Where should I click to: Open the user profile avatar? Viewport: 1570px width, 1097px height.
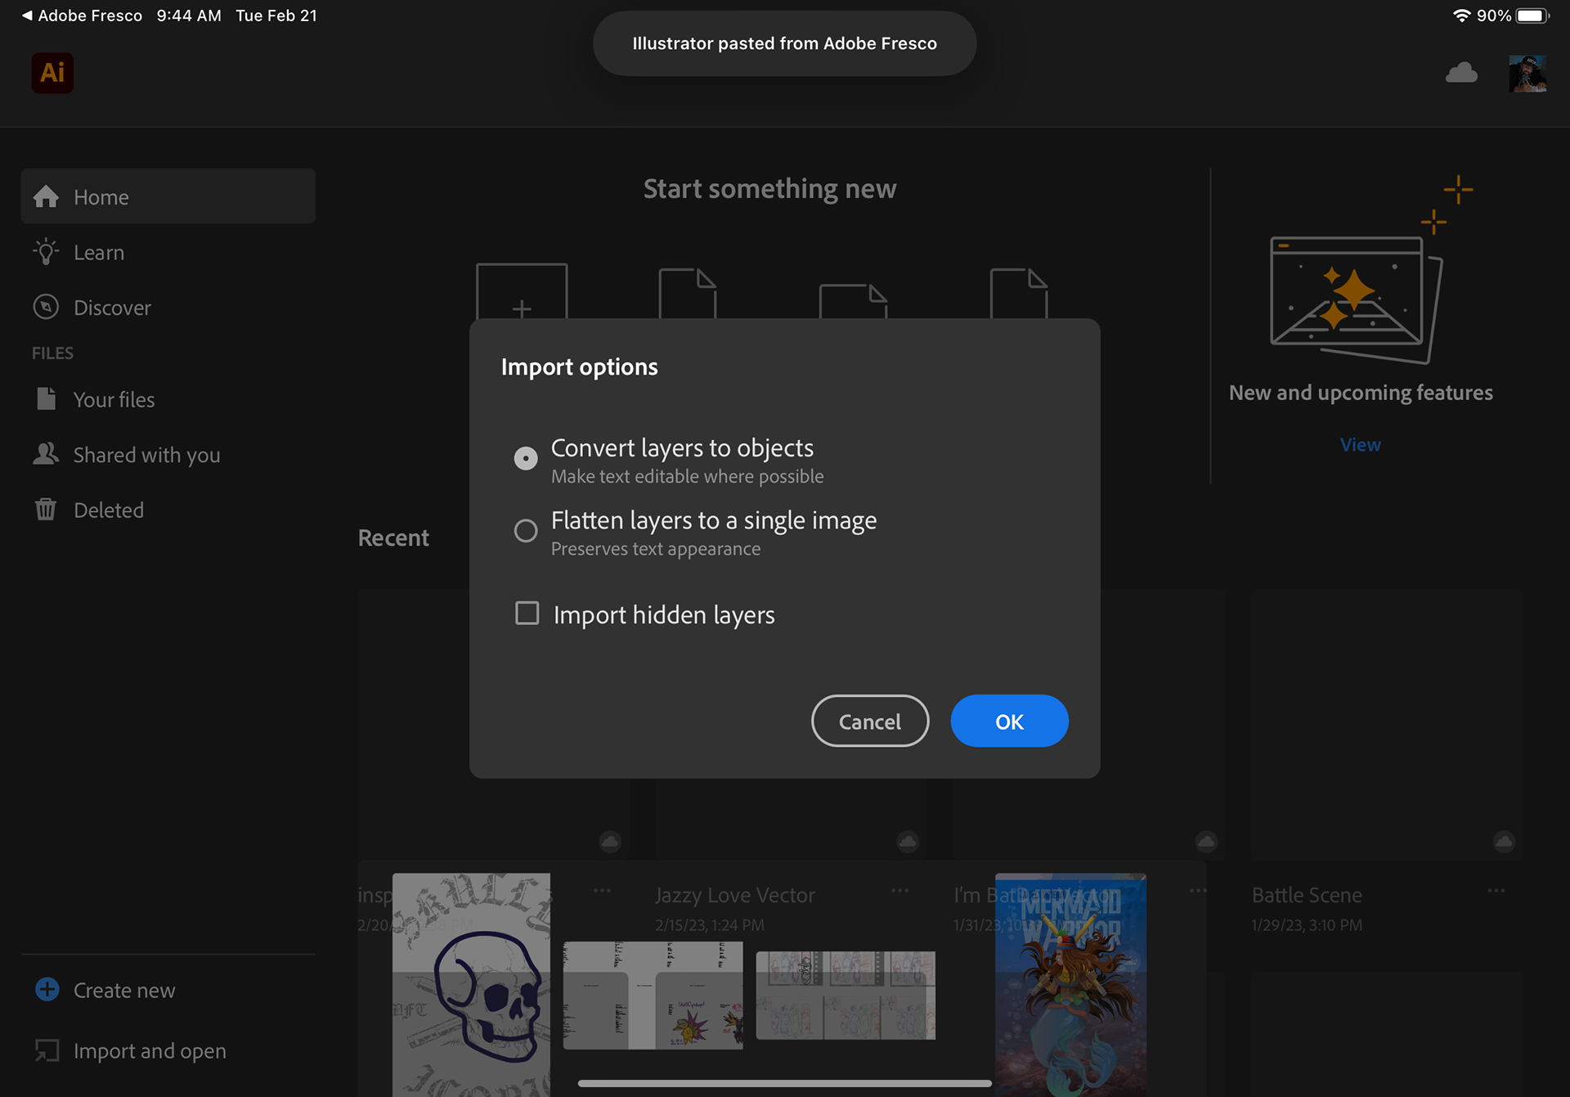(x=1527, y=74)
